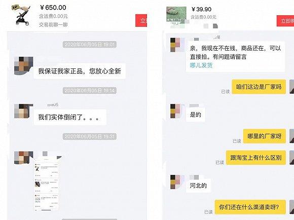Open the stroller product thumbnail
Image resolution: width=294 pixels, height=220 pixels.
pyautogui.click(x=22, y=15)
